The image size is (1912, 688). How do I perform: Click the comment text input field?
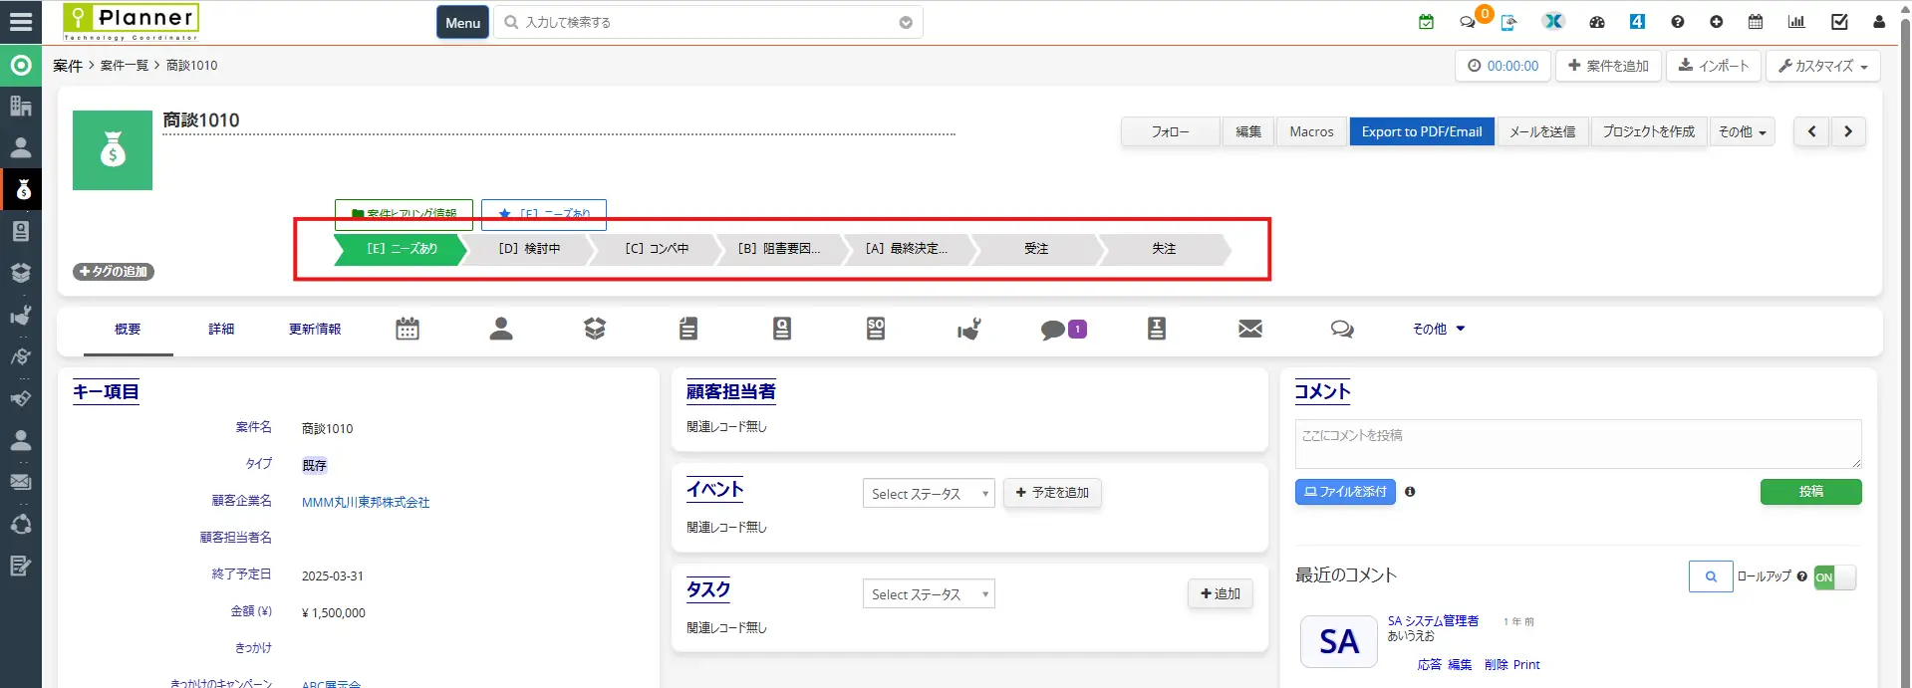pos(1576,444)
